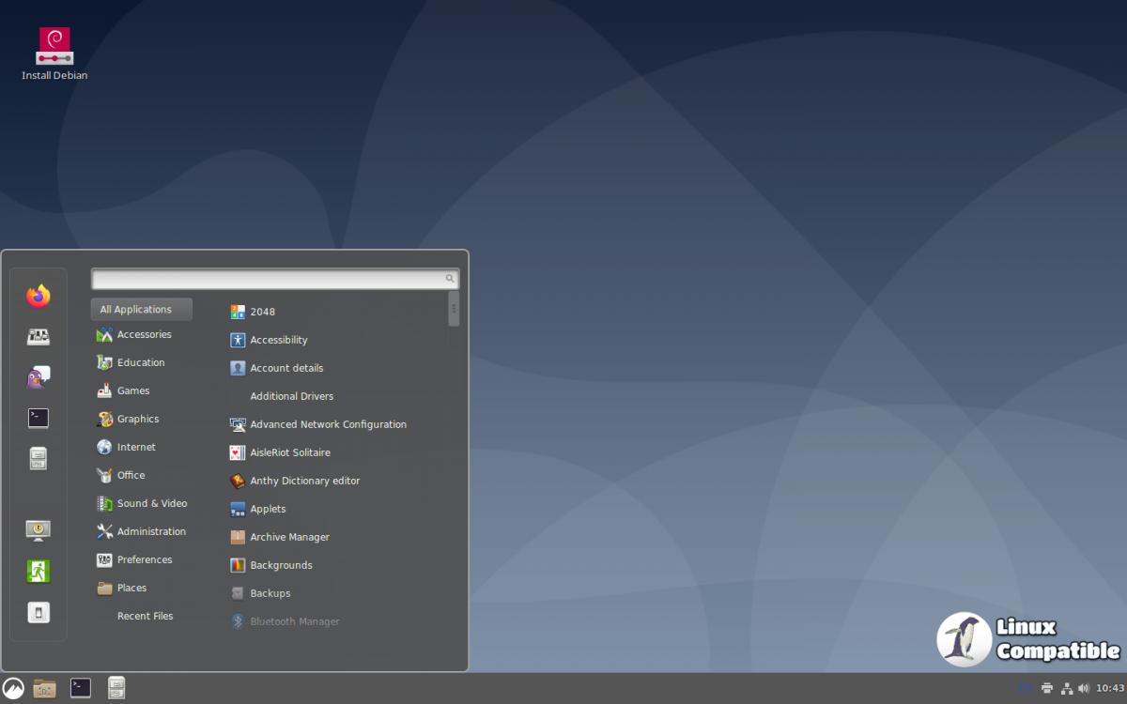Select the Sound & Video category
The width and height of the screenshot is (1127, 704).
tap(151, 504)
